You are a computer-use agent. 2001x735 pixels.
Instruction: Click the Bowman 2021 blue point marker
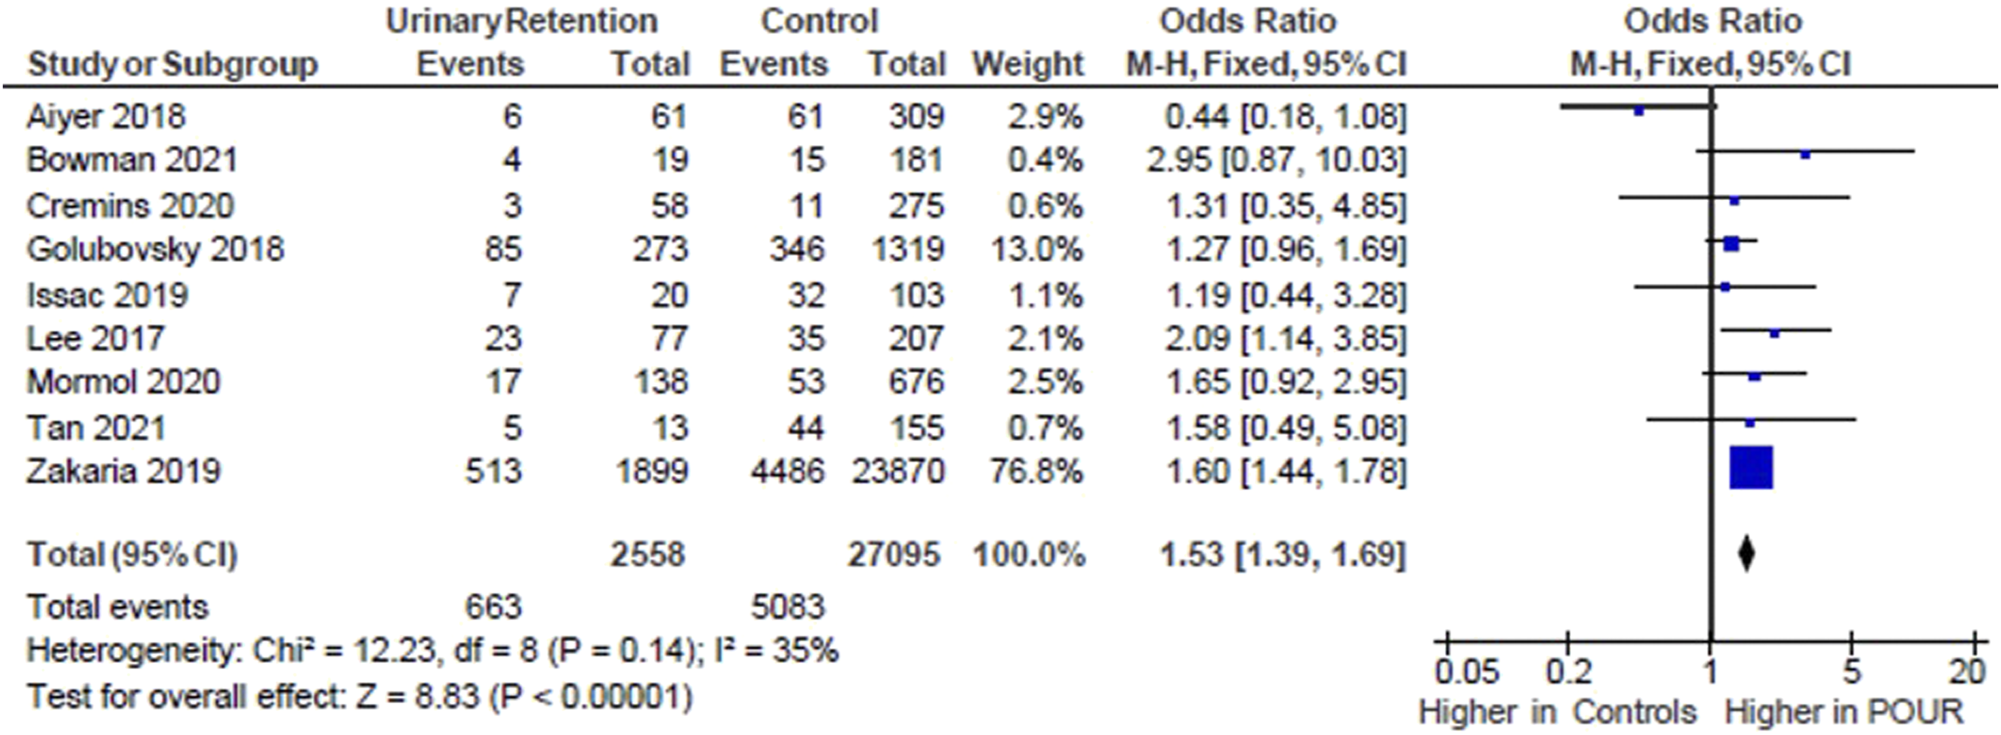point(1805,155)
